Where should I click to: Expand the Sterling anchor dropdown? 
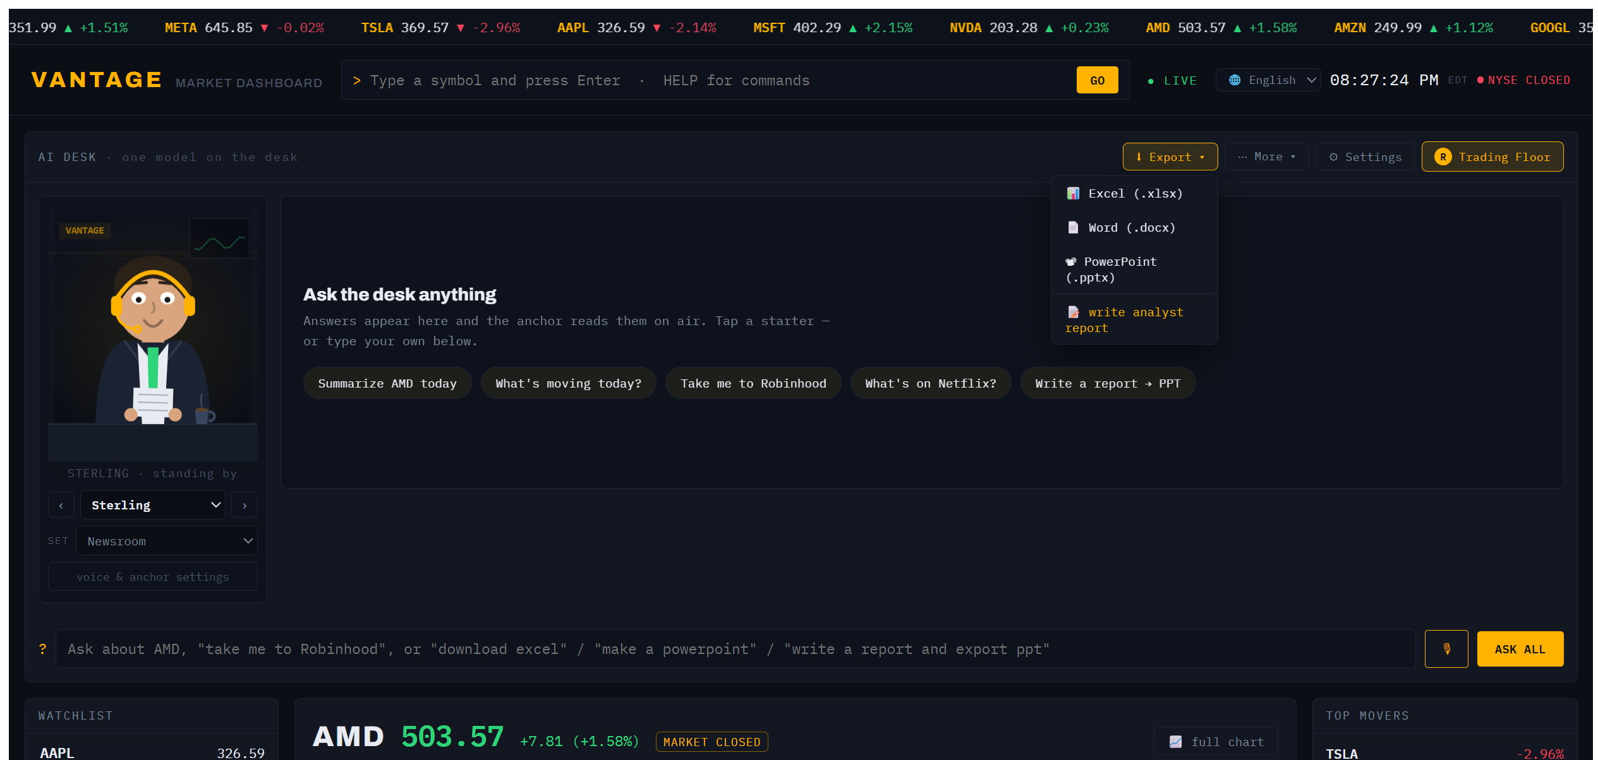click(153, 506)
